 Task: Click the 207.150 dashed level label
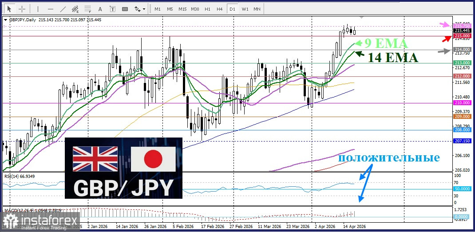(x=462, y=142)
